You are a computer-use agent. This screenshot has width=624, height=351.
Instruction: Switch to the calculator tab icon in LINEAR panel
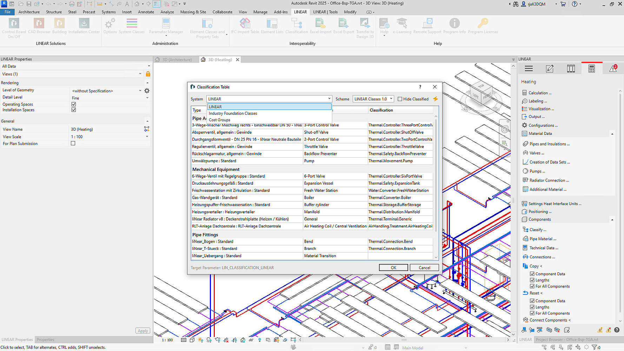pos(592,69)
